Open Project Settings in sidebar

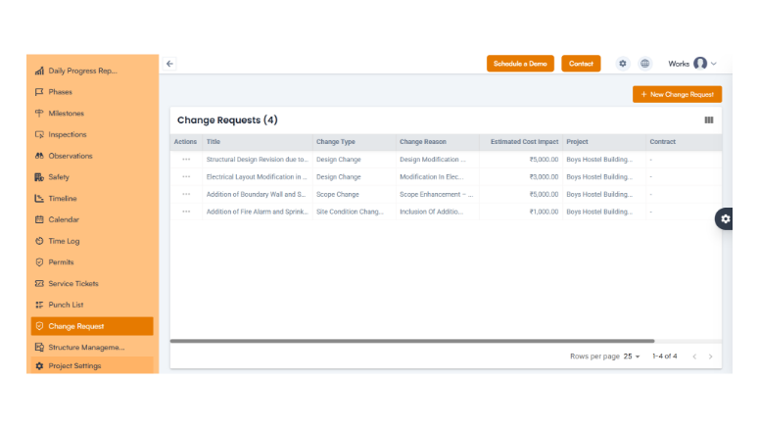[74, 366]
